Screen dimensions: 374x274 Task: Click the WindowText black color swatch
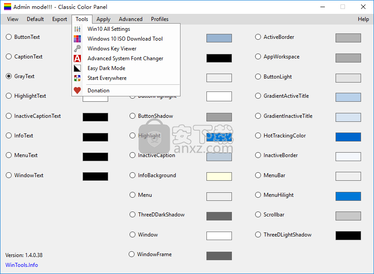tap(96, 177)
